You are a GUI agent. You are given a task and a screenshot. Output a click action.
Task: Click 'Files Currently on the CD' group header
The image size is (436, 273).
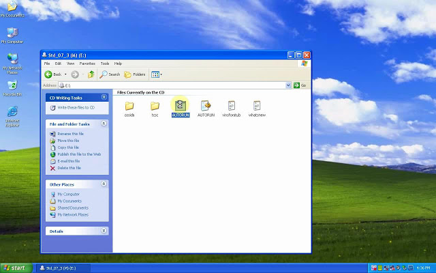coord(141,93)
